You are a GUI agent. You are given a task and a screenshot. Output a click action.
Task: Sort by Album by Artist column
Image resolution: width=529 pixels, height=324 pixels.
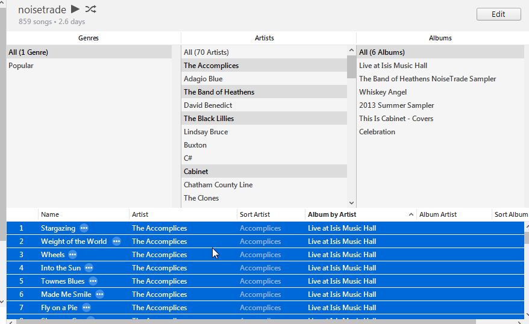(360, 214)
